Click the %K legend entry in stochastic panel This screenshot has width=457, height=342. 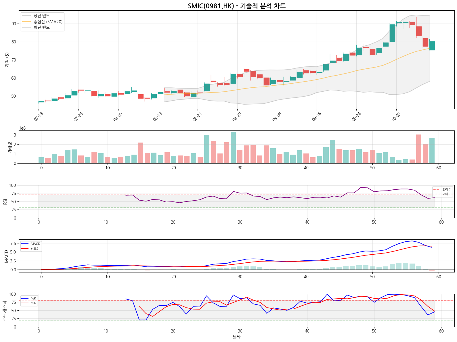[33, 298]
